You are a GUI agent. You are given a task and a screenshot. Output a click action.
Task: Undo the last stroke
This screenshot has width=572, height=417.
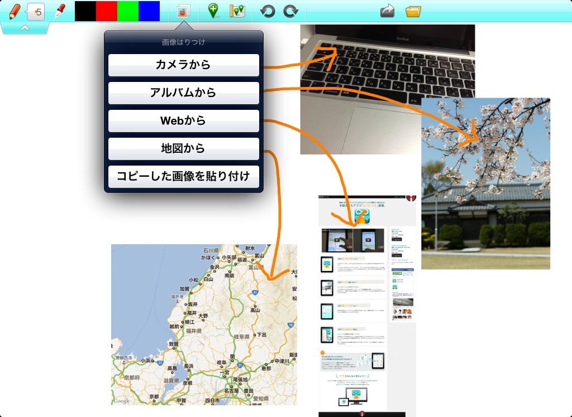pyautogui.click(x=268, y=11)
